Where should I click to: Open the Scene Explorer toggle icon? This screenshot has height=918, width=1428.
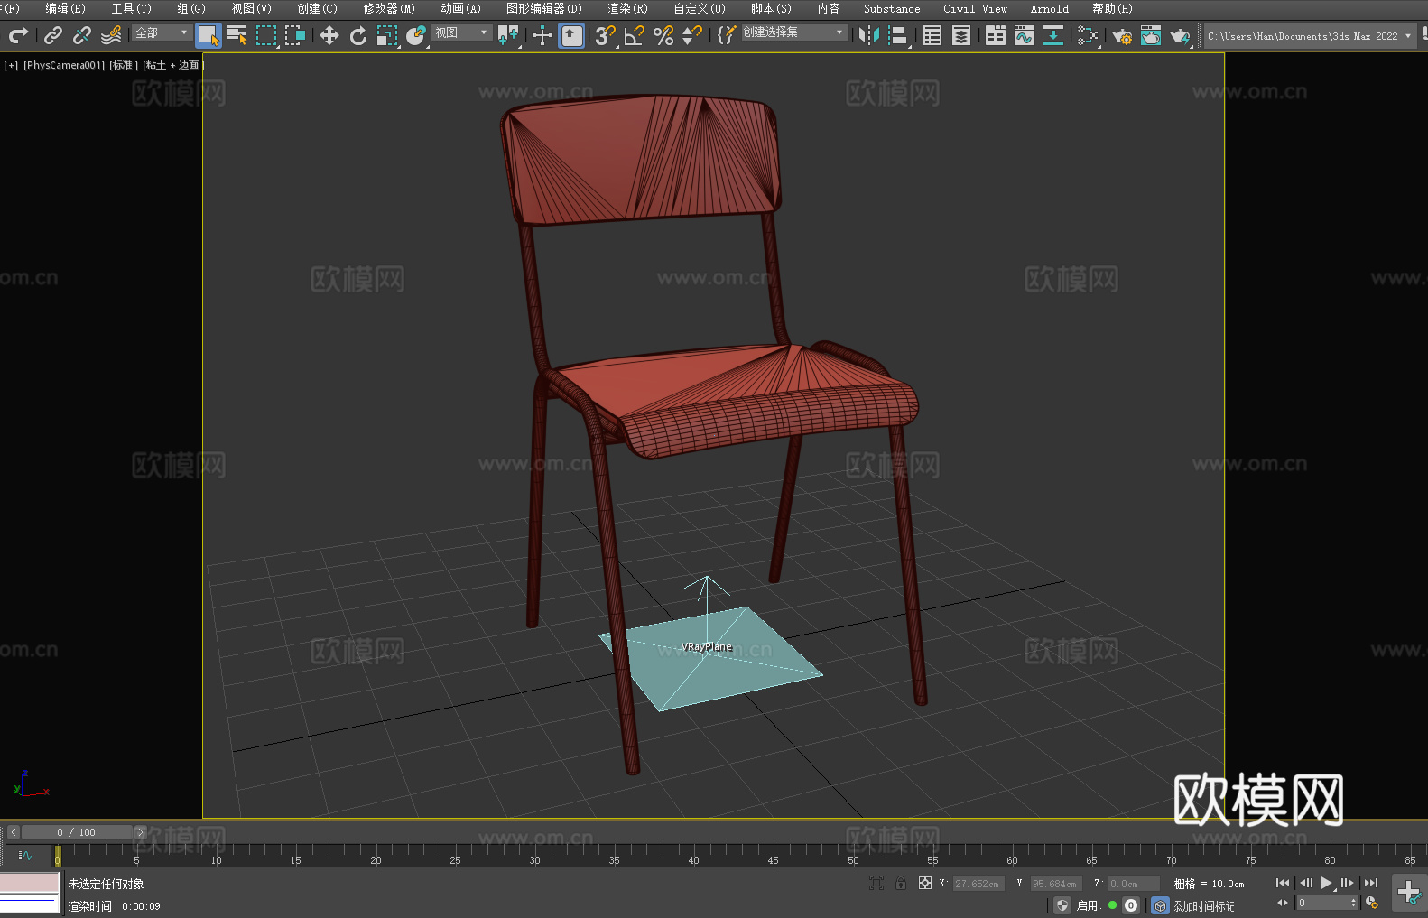coord(932,35)
